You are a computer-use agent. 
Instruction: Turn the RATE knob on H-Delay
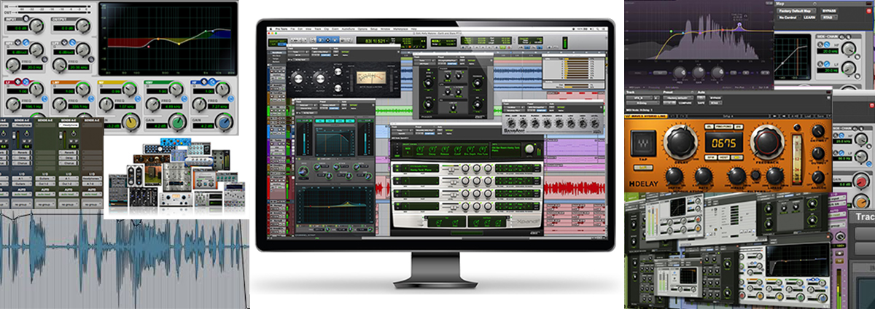pyautogui.click(x=704, y=176)
